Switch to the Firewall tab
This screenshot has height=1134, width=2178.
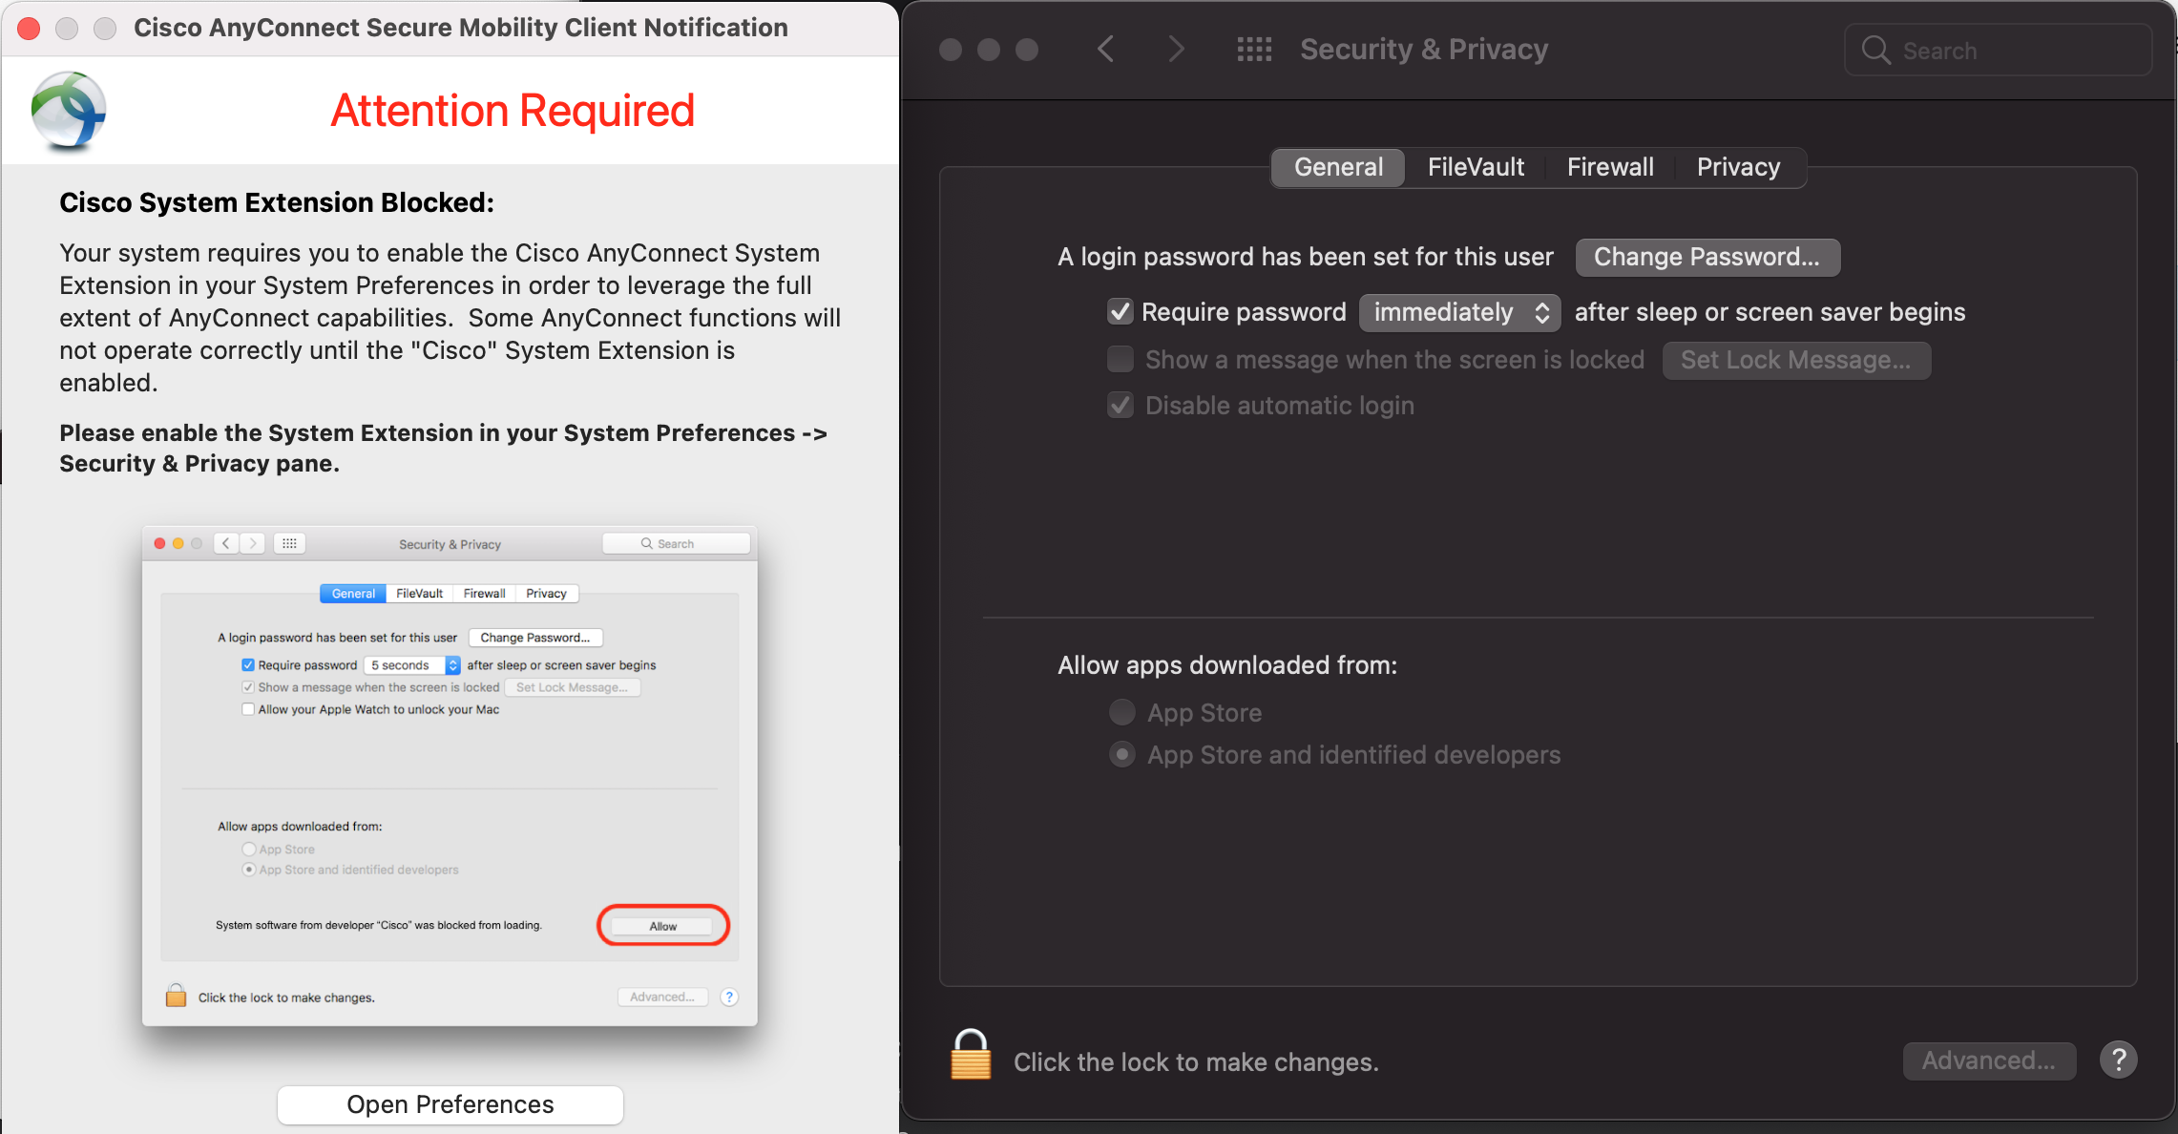pyautogui.click(x=1610, y=167)
